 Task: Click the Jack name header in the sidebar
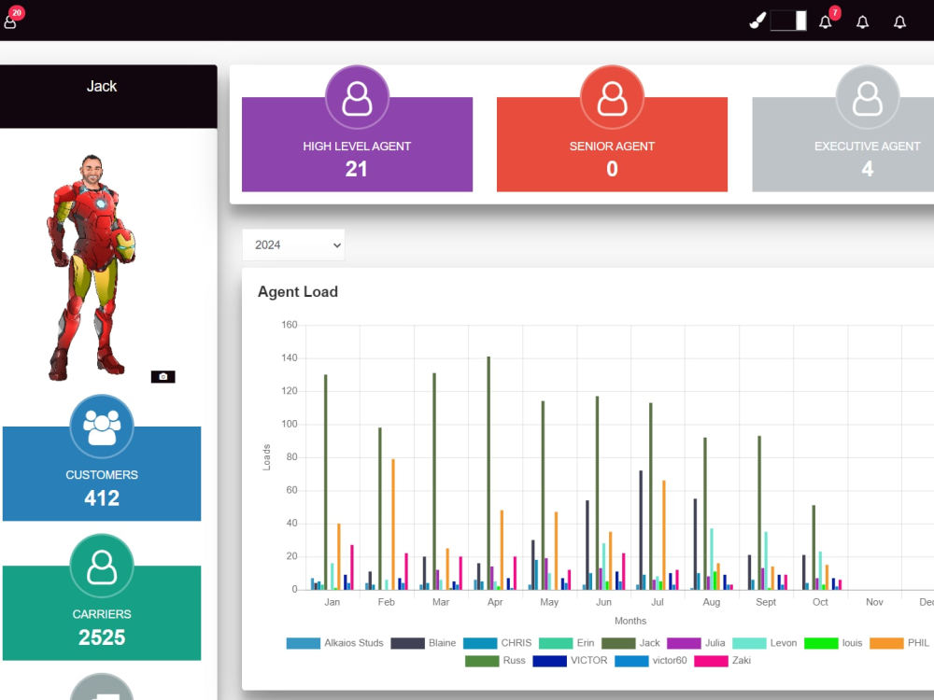[x=101, y=86]
